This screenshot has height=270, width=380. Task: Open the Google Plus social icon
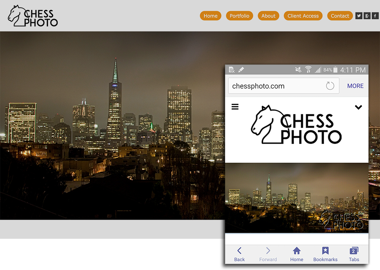click(367, 16)
